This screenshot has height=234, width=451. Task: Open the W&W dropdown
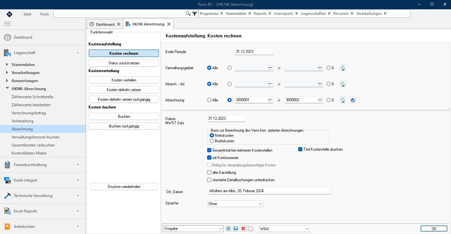[x=284, y=229]
